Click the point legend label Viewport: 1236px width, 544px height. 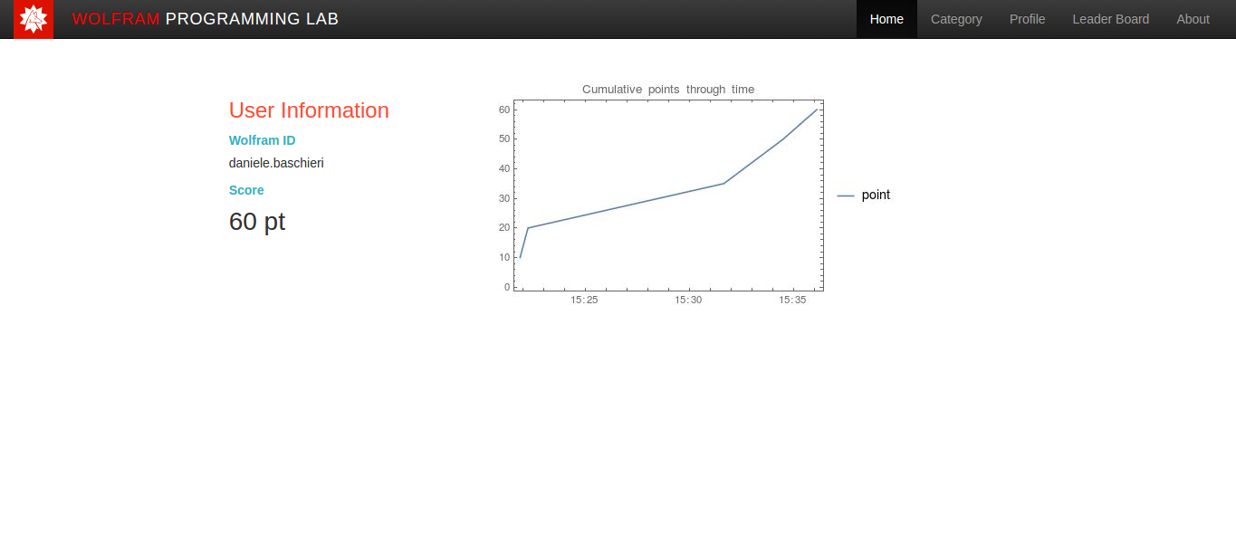click(876, 195)
